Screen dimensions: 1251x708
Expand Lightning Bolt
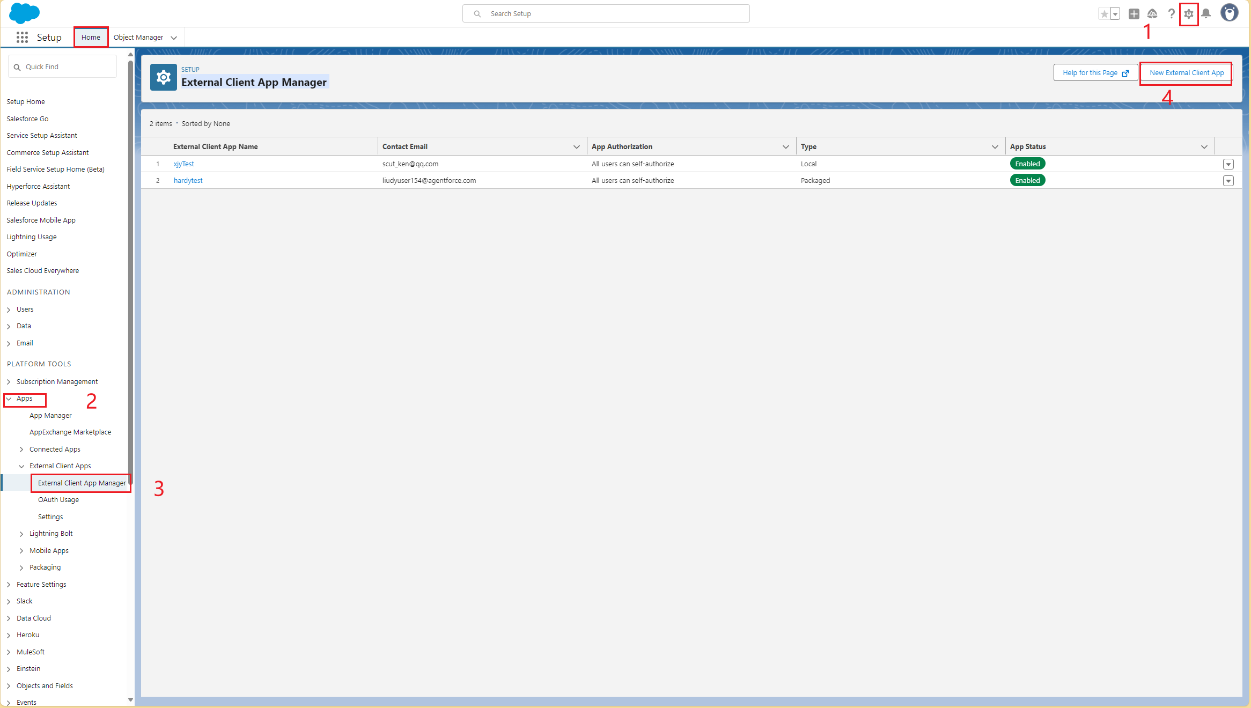point(21,534)
